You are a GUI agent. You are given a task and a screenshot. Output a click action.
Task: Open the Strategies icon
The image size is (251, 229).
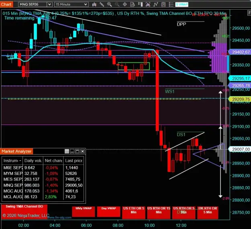[x=155, y=4]
